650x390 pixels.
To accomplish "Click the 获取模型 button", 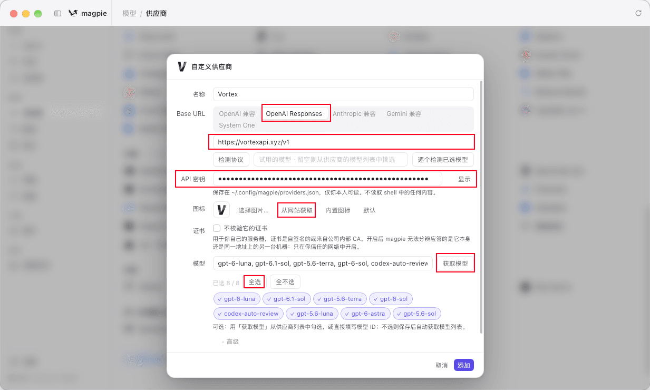I will point(455,264).
